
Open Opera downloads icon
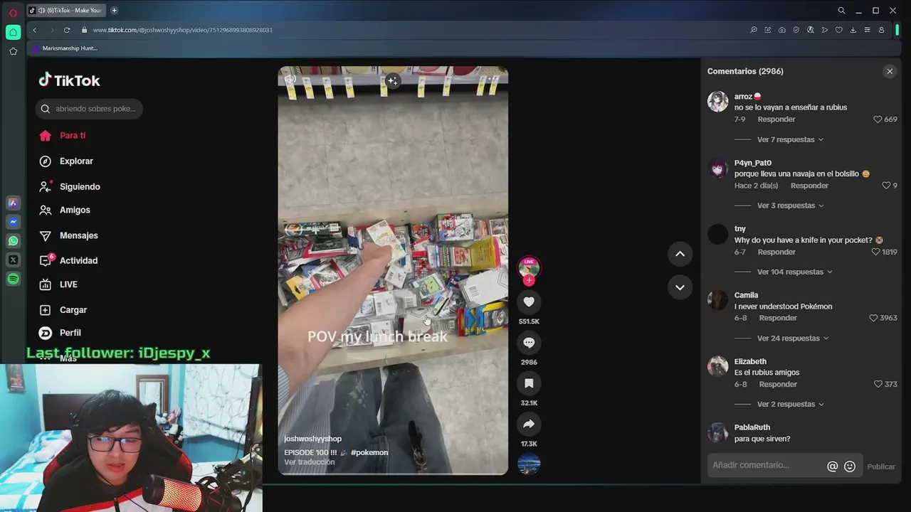pos(853,30)
